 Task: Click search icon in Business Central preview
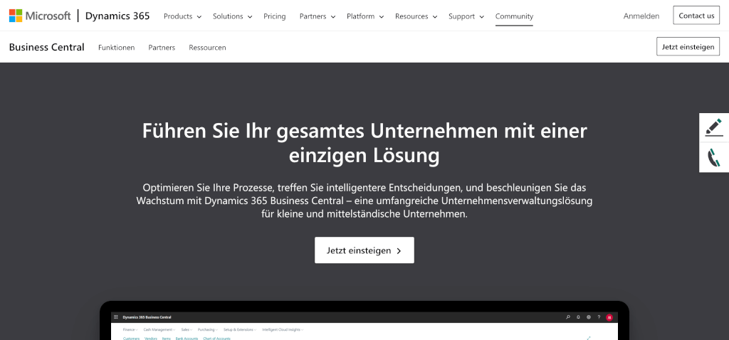click(x=567, y=317)
